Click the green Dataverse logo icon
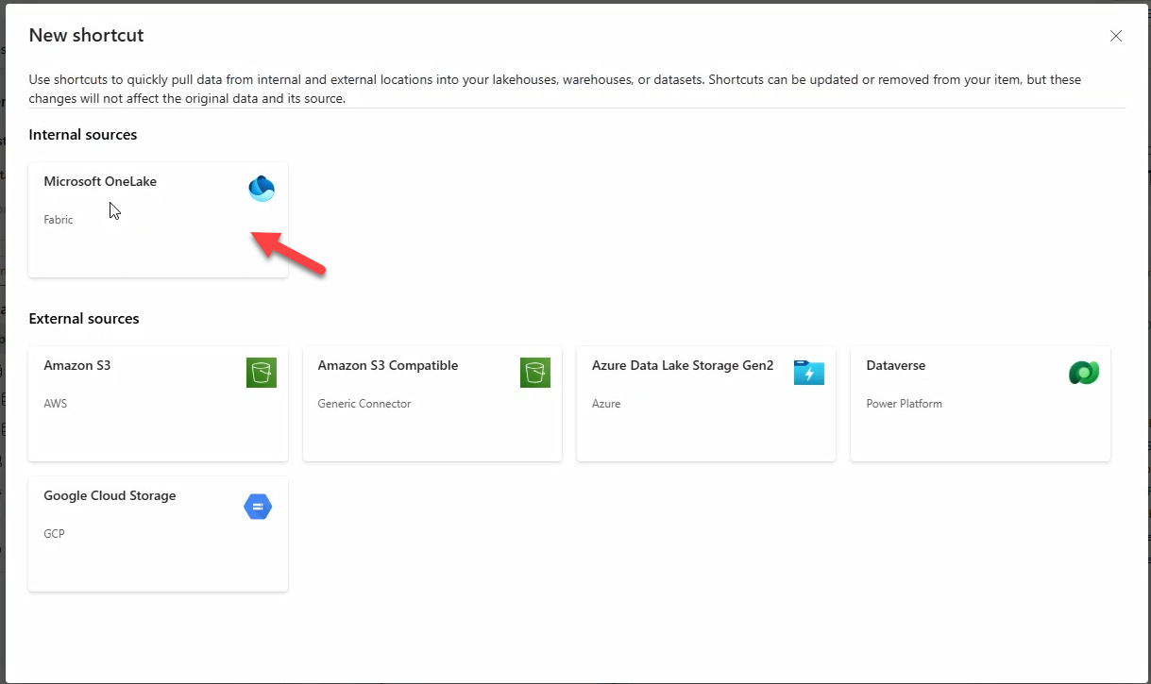The image size is (1151, 684). (1083, 373)
